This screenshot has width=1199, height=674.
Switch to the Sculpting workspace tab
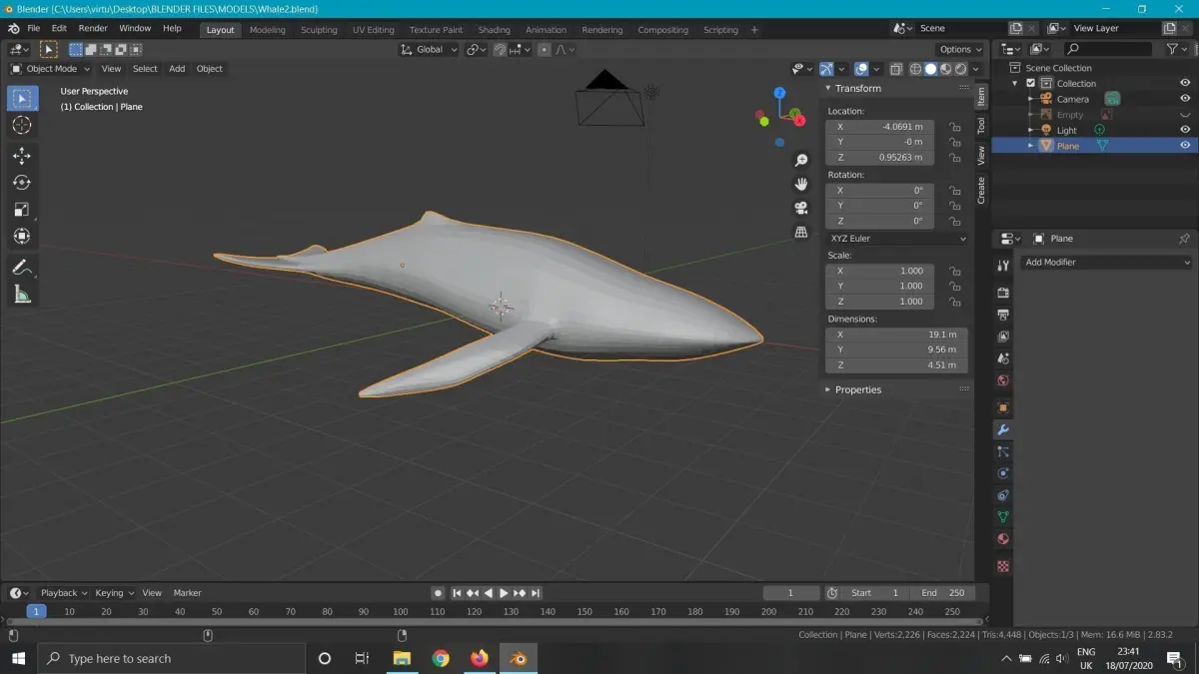(x=319, y=30)
